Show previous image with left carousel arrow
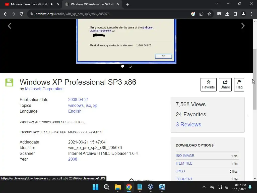257x193 pixels. coord(10,26)
